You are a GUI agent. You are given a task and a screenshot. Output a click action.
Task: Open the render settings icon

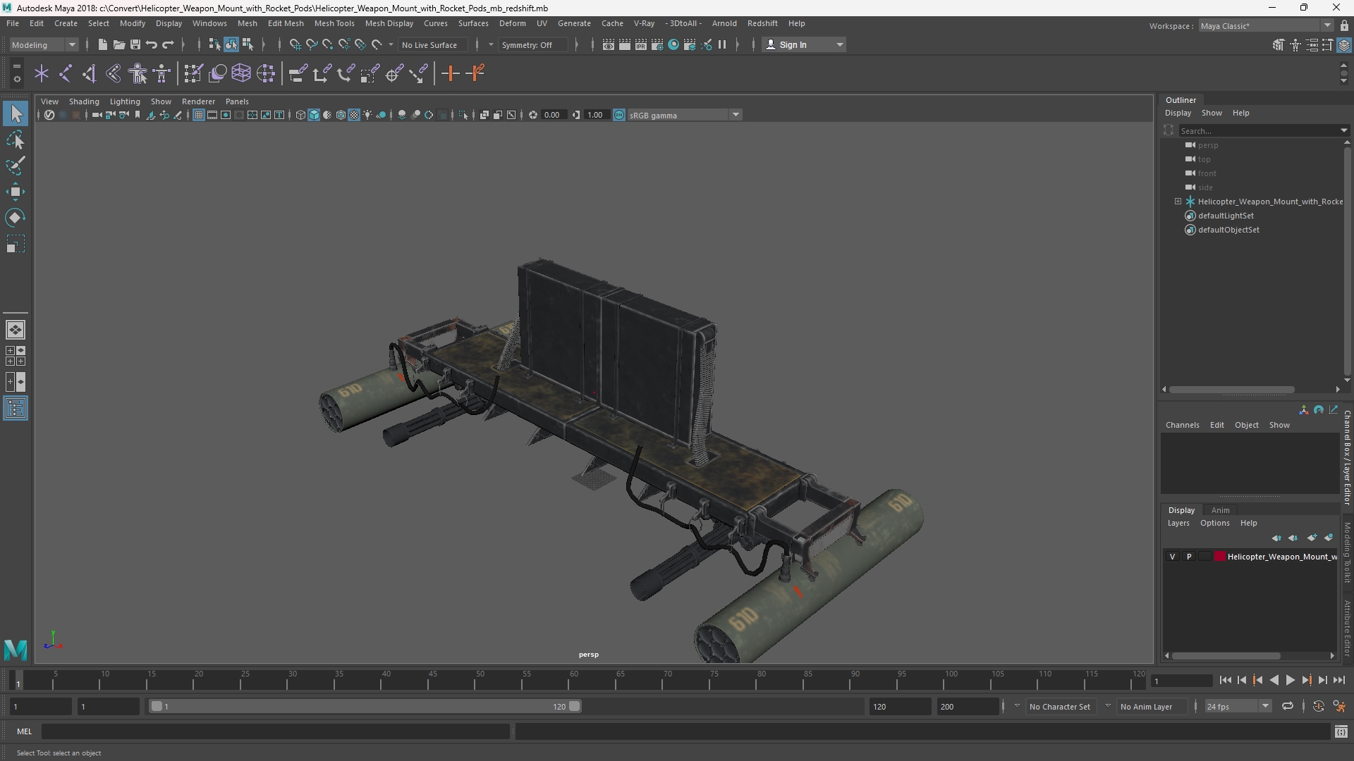pos(657,44)
